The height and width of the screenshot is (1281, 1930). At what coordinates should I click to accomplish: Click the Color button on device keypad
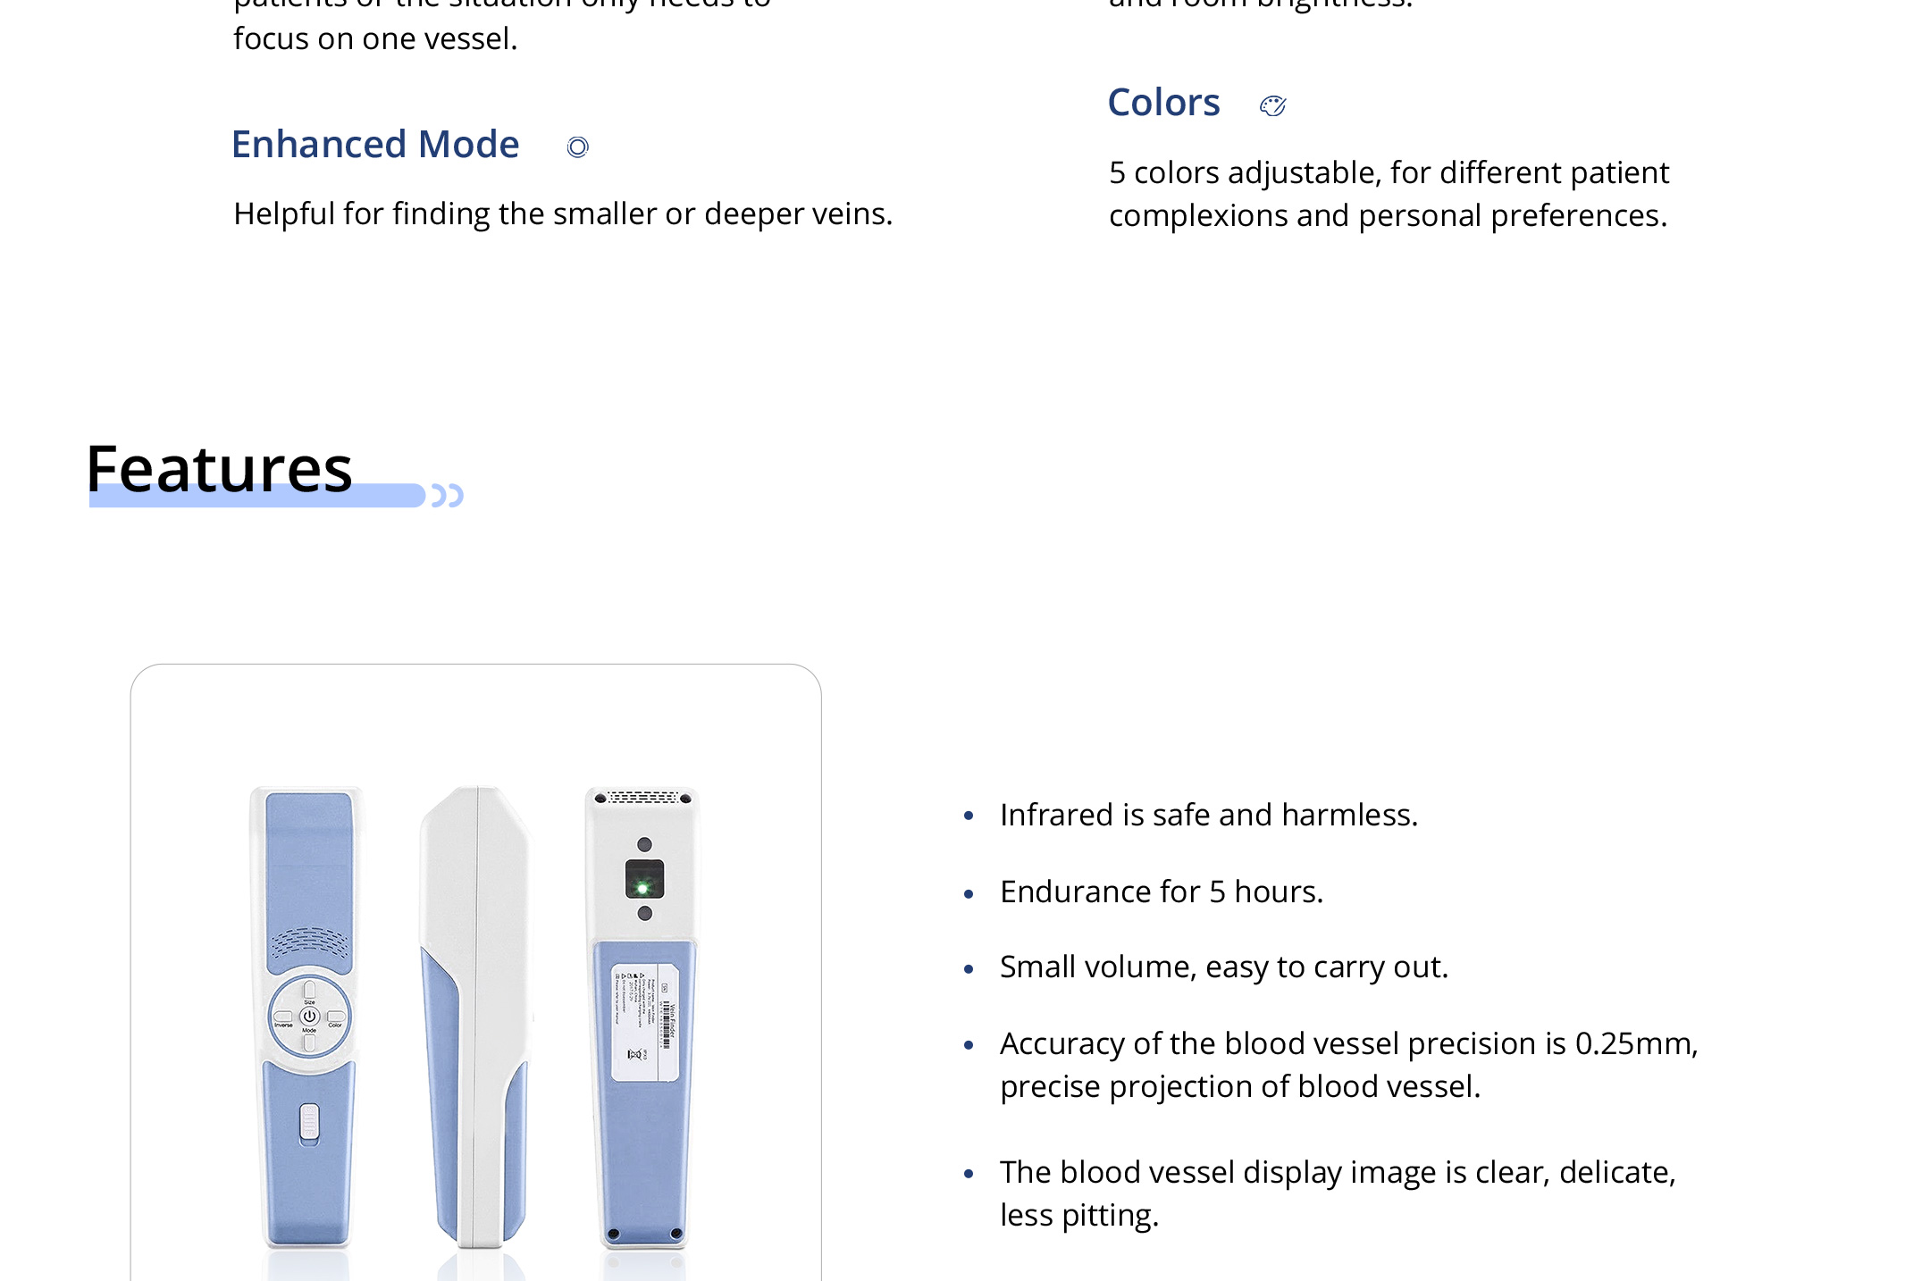335,1017
